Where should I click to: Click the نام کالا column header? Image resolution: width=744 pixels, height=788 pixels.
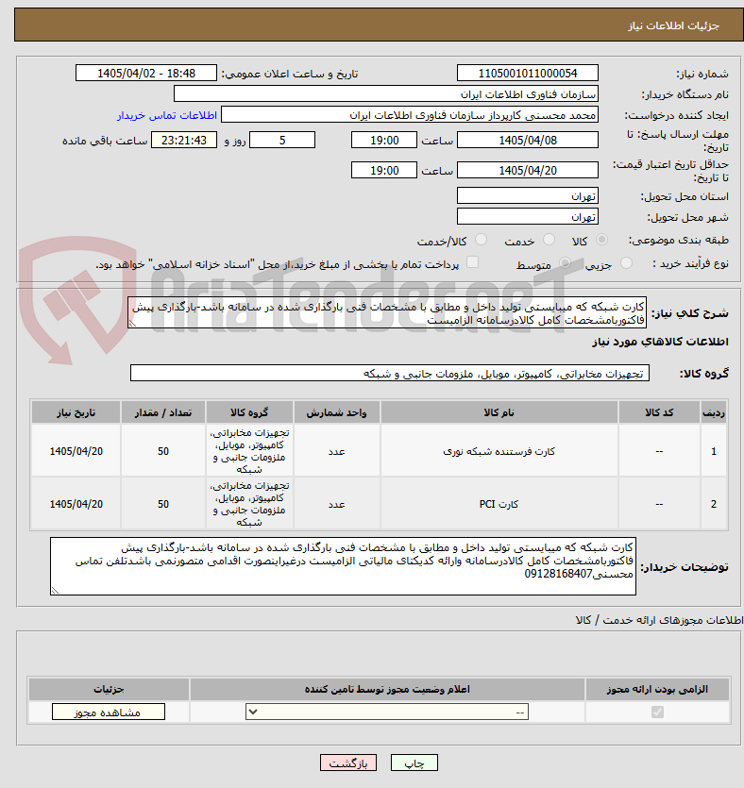(499, 412)
